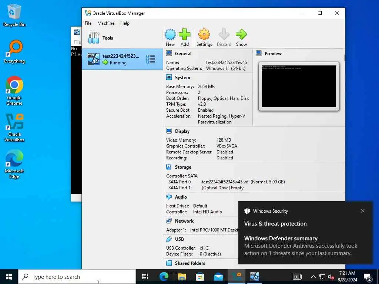The image size is (379, 284).
Task: Open Everything search desktop icon
Action: [14, 52]
